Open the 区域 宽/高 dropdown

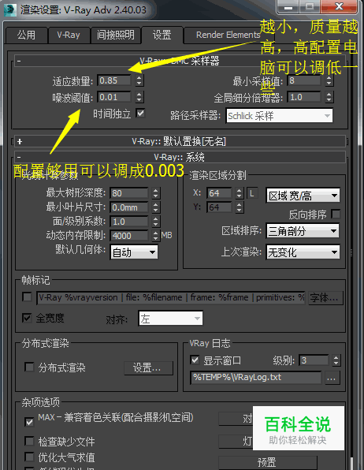(x=303, y=196)
